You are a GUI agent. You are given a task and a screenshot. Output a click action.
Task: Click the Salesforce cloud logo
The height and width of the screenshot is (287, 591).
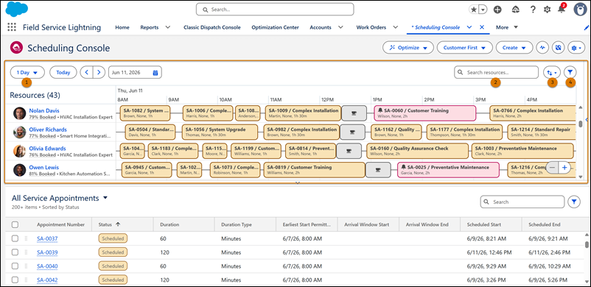(x=17, y=9)
